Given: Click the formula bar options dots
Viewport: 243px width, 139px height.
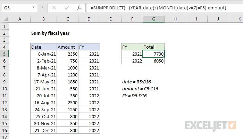Looking at the screenshot, I should point(42,8).
